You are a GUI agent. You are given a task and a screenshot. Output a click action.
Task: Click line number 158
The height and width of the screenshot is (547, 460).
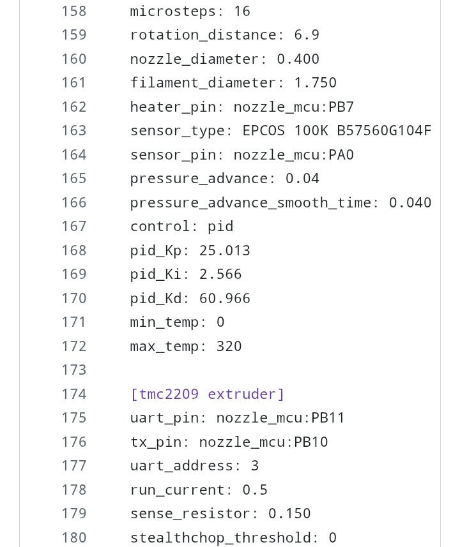tap(74, 11)
